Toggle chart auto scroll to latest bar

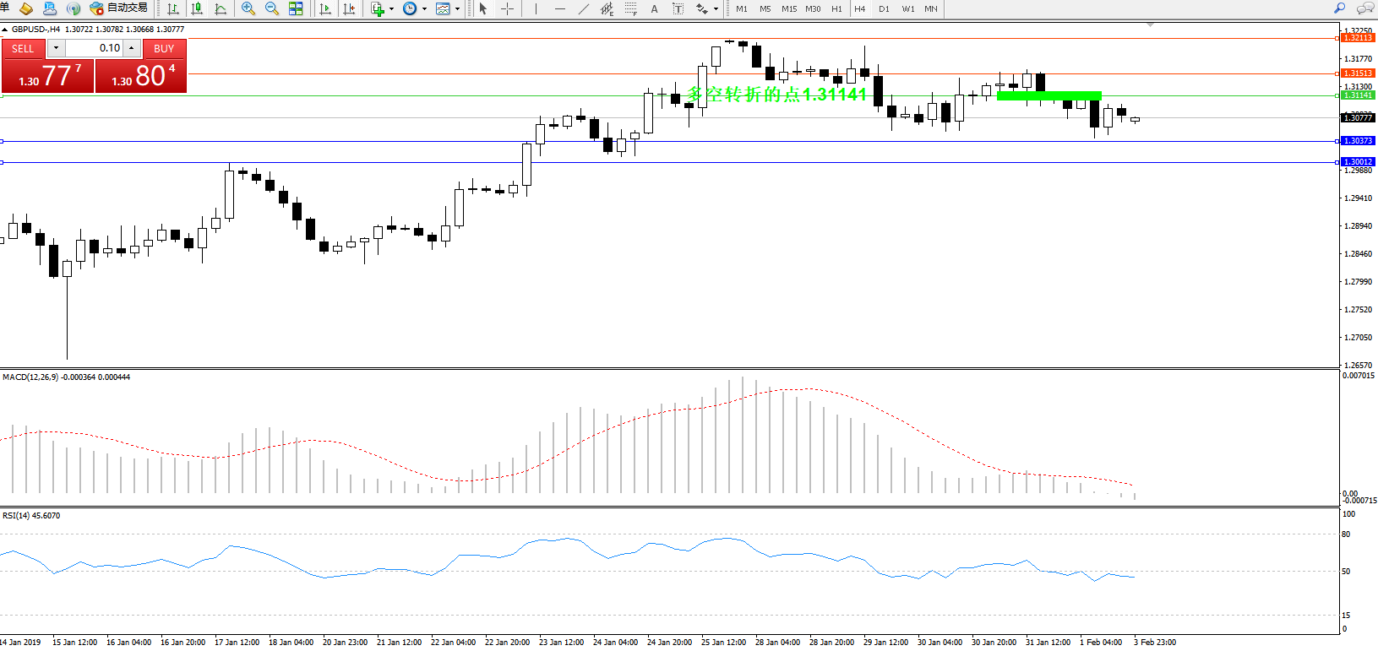point(325,8)
